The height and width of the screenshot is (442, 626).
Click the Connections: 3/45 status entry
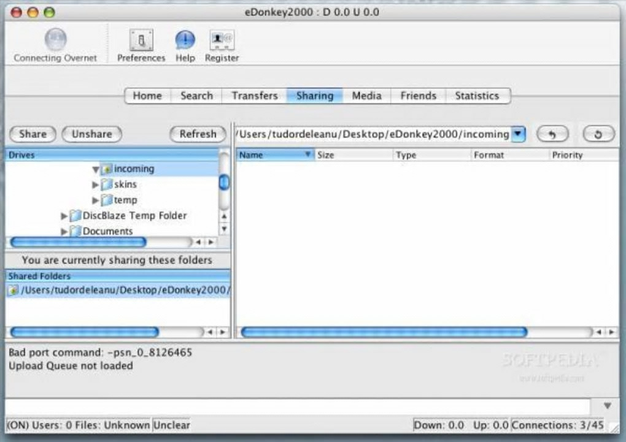(558, 425)
